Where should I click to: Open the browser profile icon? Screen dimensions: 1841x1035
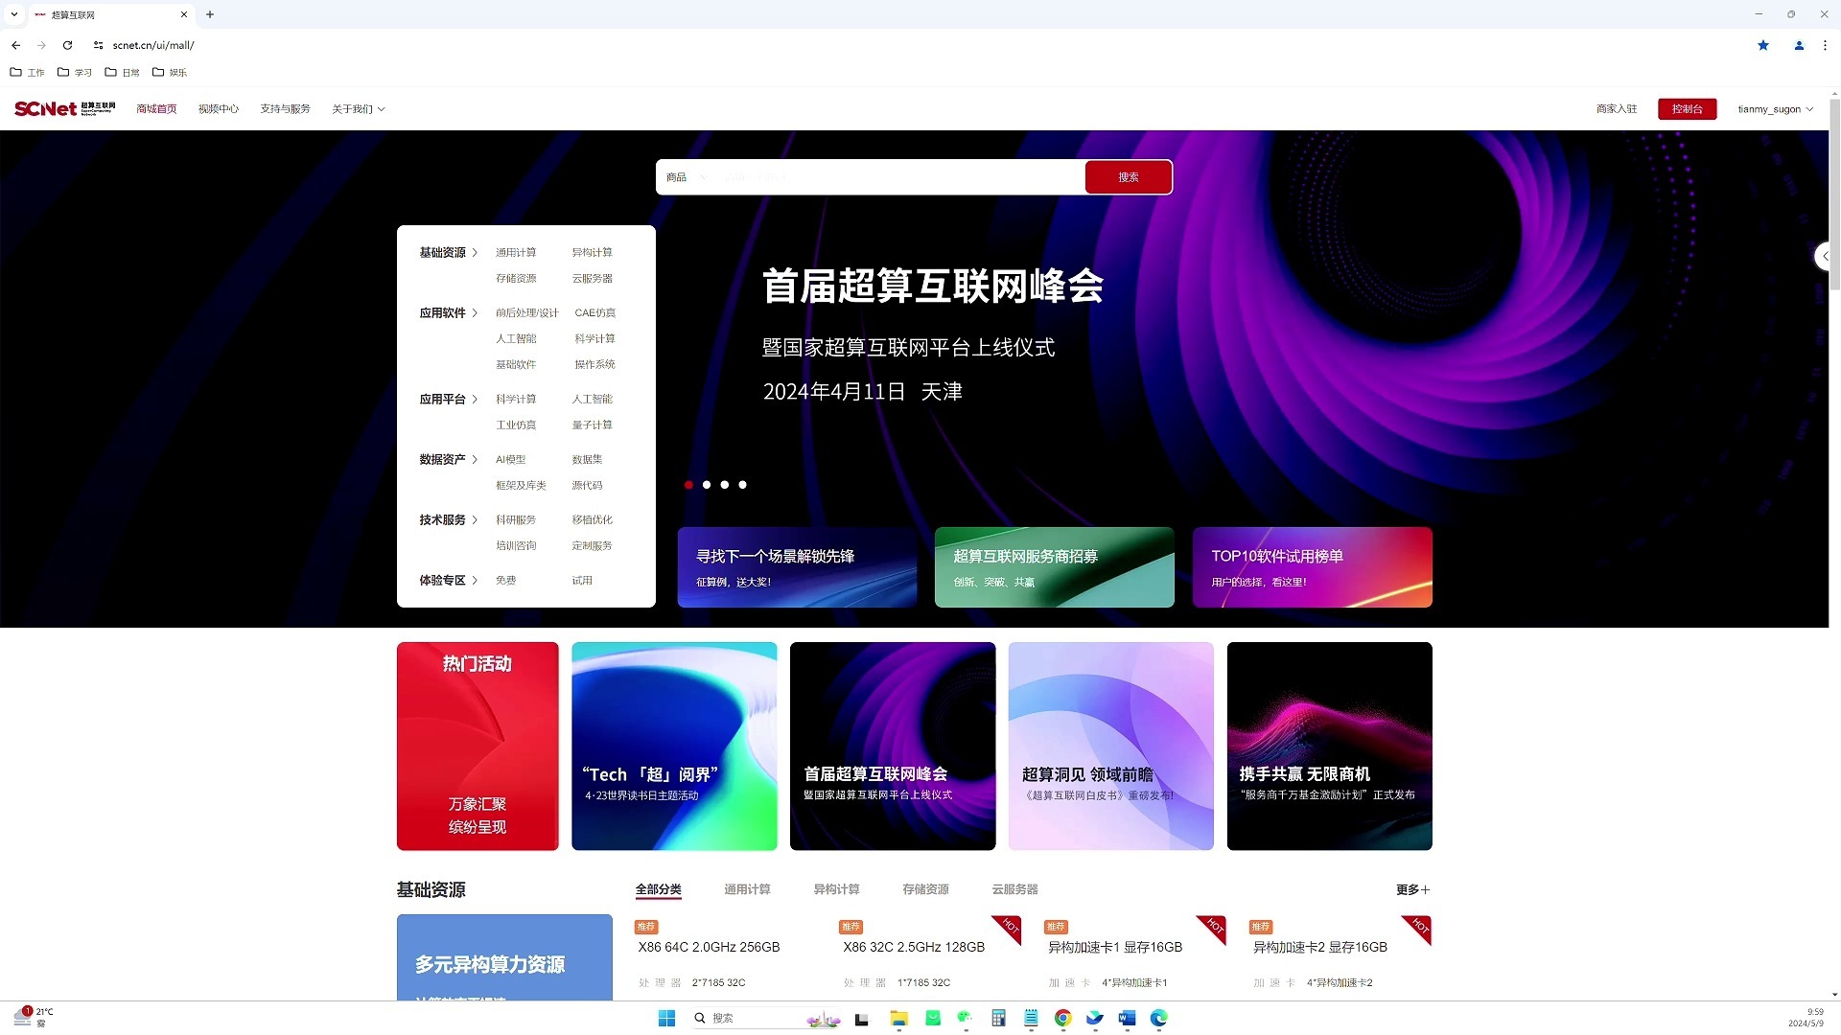click(x=1799, y=45)
